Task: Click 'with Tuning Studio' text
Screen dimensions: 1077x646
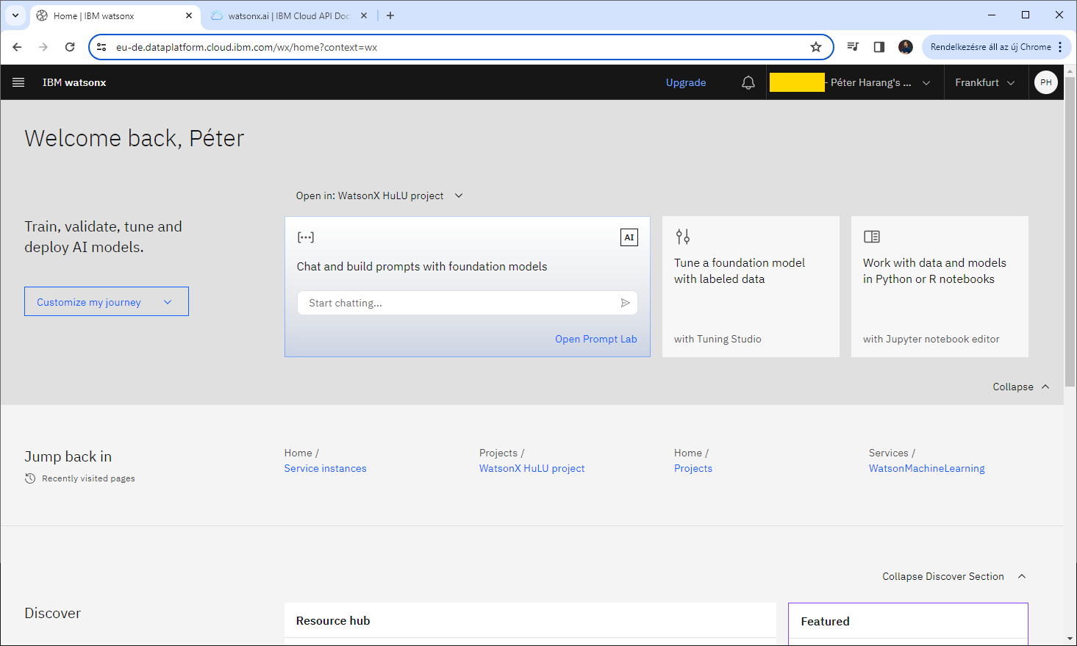Action: pos(718,339)
